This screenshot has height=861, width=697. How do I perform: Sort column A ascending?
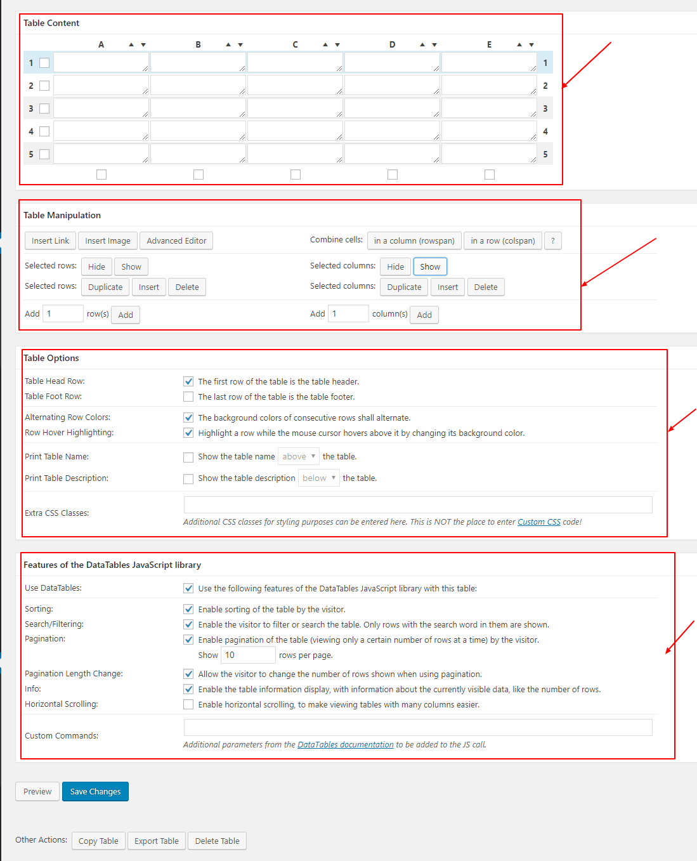click(133, 44)
